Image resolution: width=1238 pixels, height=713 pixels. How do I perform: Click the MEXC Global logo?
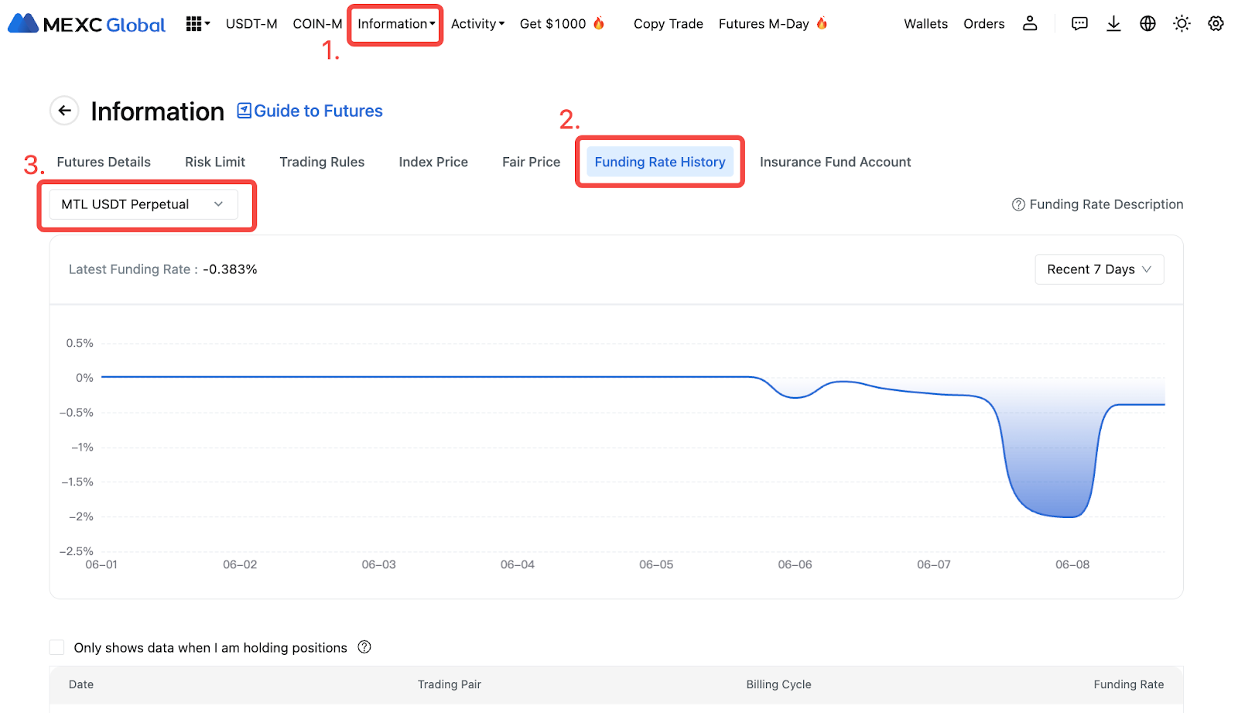click(x=87, y=24)
